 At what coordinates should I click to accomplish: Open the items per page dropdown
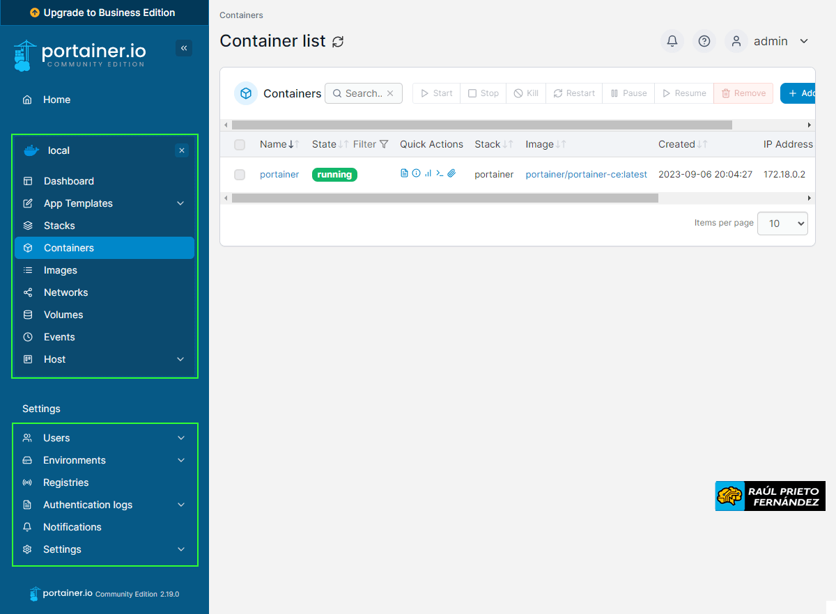click(x=782, y=223)
